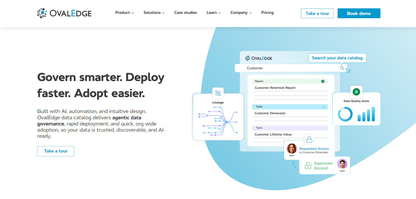Click the Book demo button
Viewport: 416px width, 199px height.
(359, 13)
